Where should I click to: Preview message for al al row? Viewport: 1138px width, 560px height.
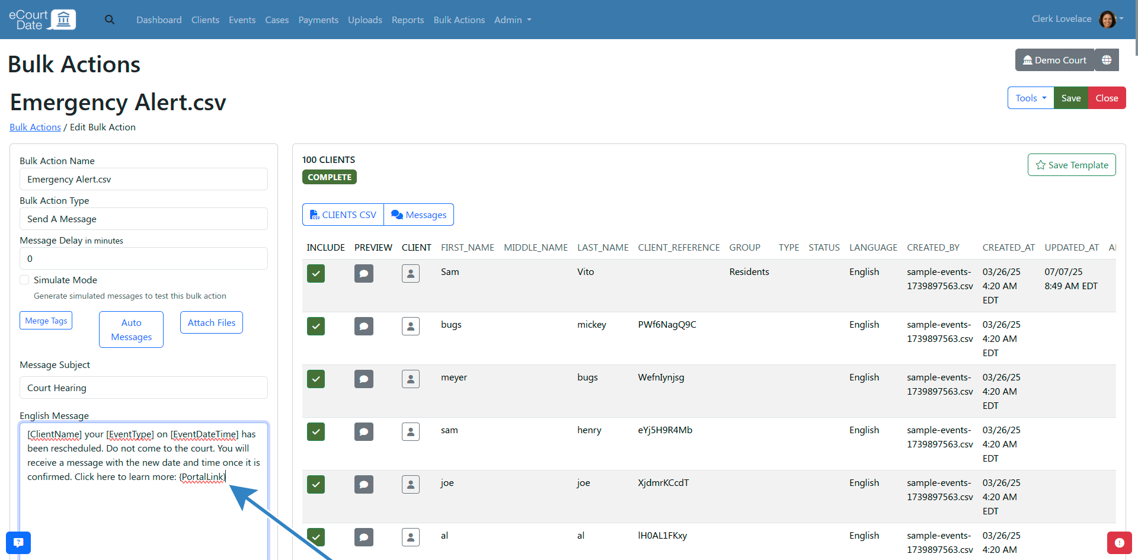pyautogui.click(x=364, y=537)
